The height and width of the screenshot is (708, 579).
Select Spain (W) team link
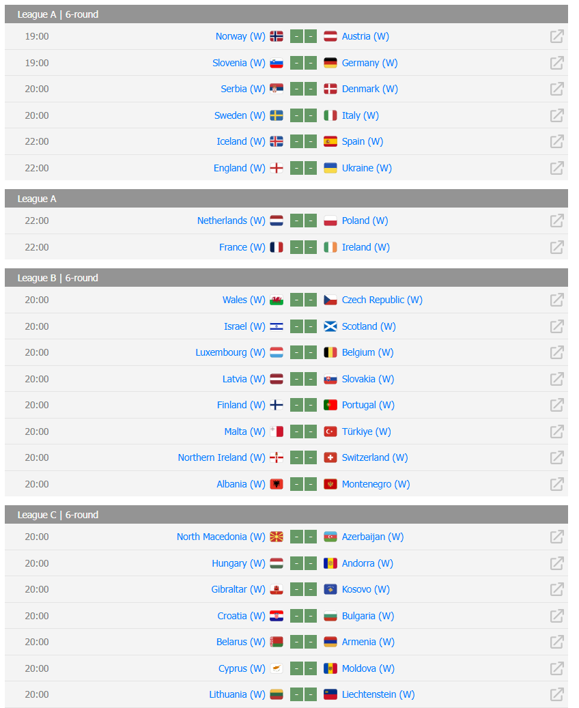tap(362, 142)
